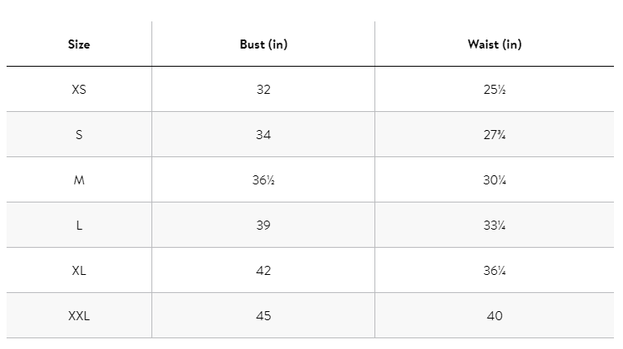The width and height of the screenshot is (623, 349).
Task: Click the waist value 33¼
Action: point(495,226)
